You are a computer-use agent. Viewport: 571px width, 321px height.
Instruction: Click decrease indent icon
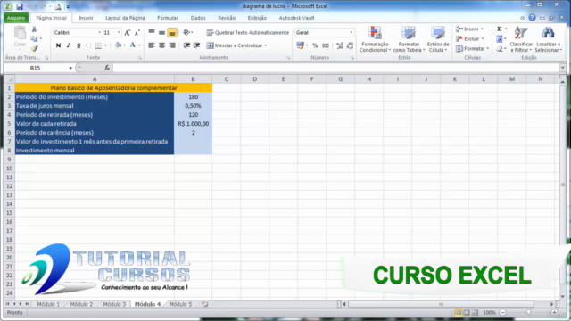pos(186,45)
